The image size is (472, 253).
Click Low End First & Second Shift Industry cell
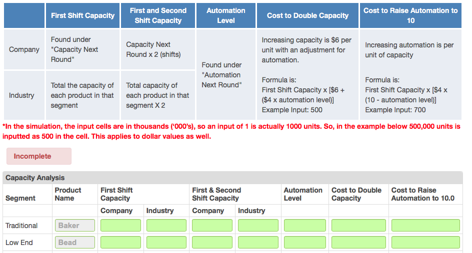point(258,242)
